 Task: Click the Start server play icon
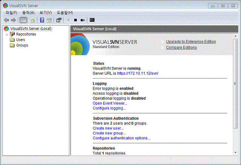(x=69, y=20)
